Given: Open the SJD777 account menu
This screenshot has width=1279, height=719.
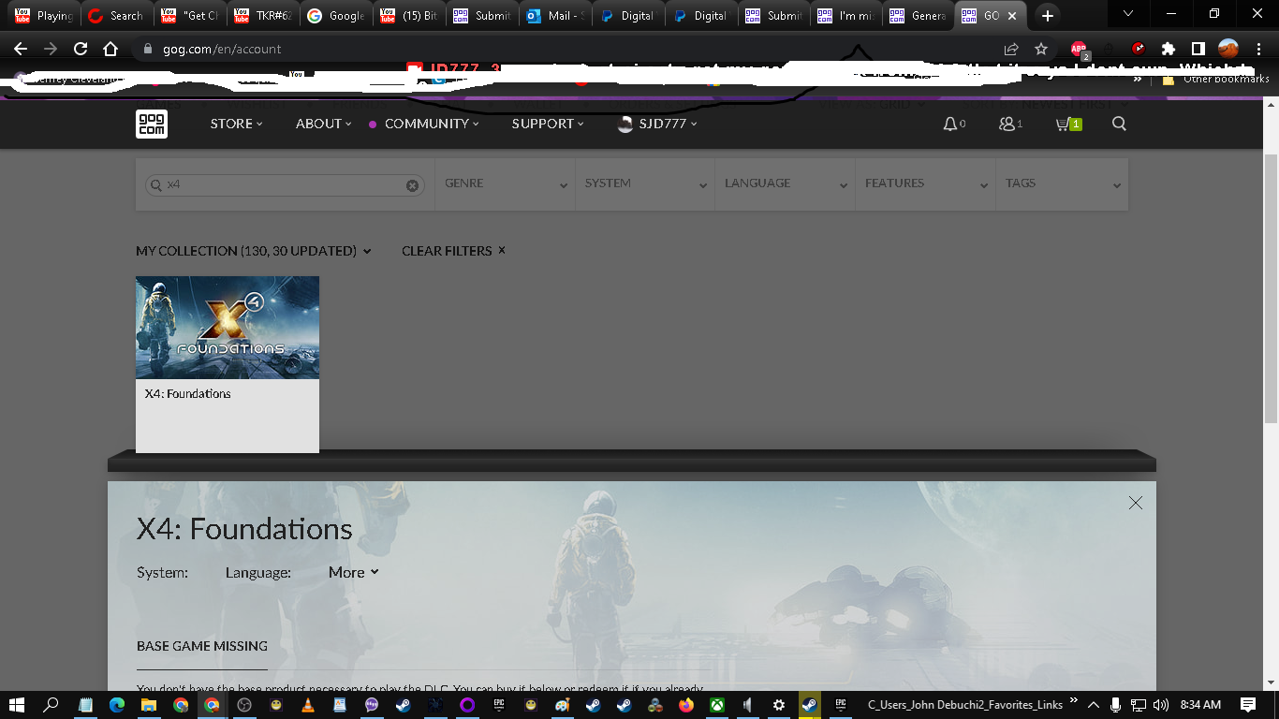Looking at the screenshot, I should 657,124.
